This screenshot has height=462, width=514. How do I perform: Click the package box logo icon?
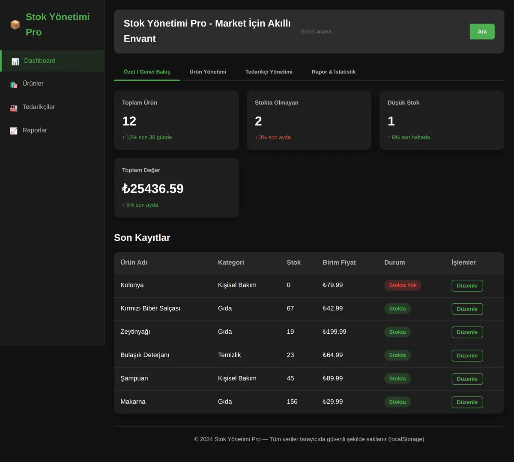click(15, 24)
